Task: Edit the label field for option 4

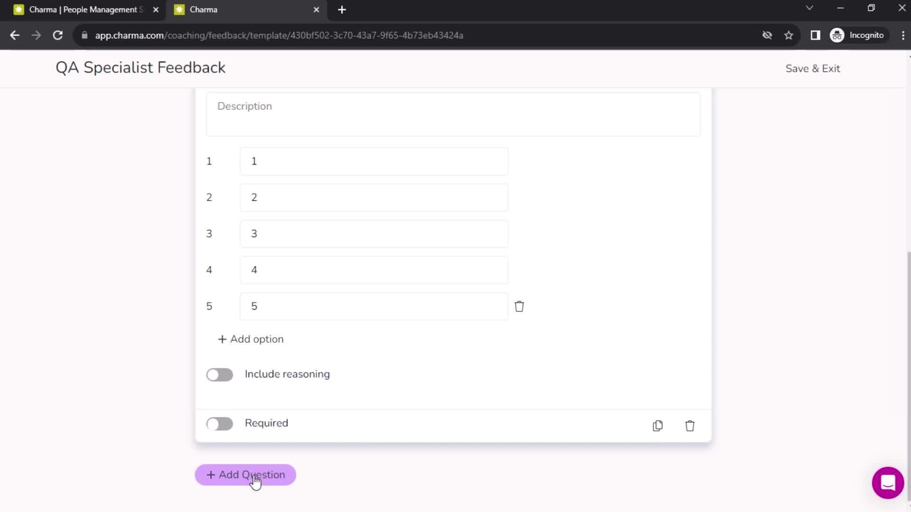Action: click(x=374, y=270)
